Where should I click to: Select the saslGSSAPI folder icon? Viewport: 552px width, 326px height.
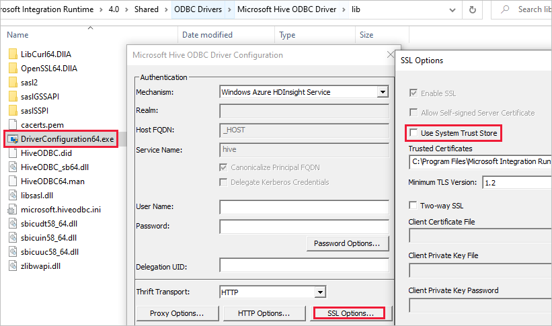[13, 97]
